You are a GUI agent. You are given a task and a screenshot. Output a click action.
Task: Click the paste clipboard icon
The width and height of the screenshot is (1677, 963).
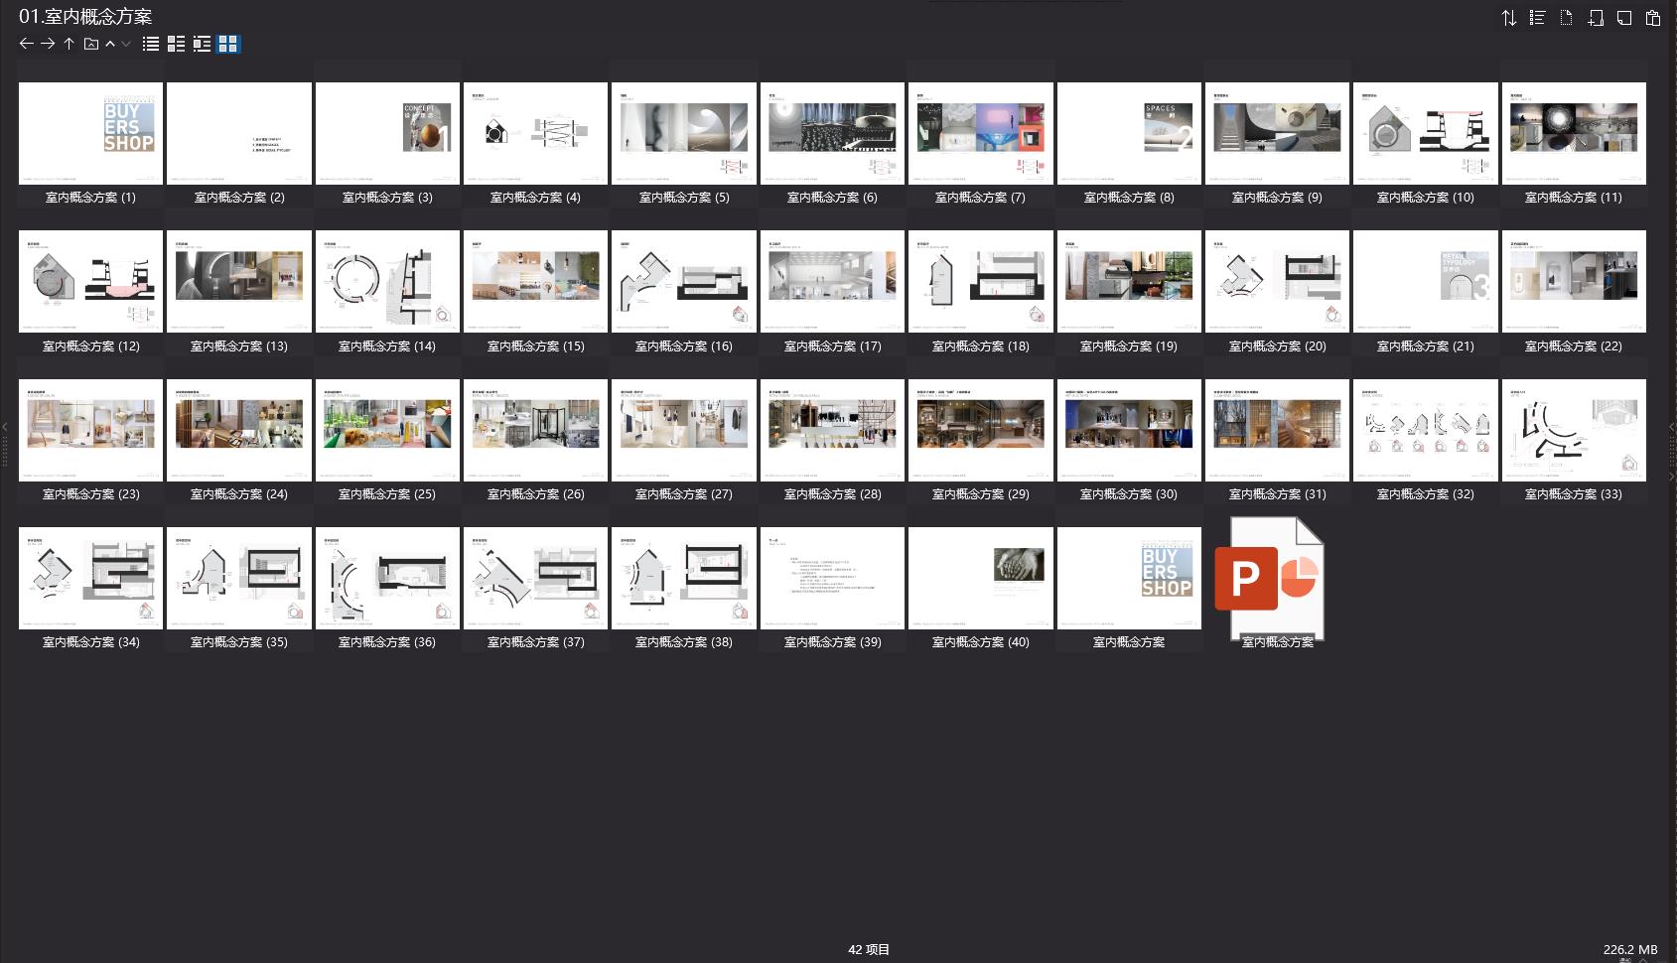coord(1653,18)
